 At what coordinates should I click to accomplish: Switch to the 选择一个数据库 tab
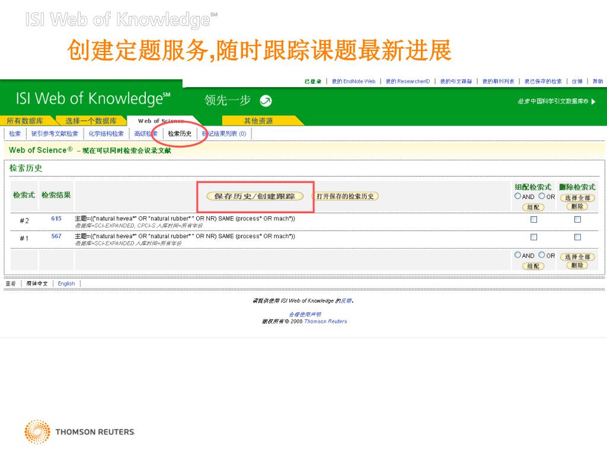click(91, 121)
